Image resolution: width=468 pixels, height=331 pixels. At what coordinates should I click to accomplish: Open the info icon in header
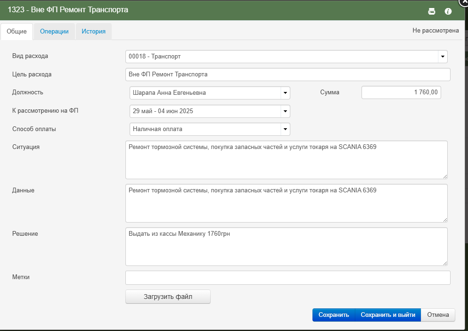pyautogui.click(x=448, y=11)
